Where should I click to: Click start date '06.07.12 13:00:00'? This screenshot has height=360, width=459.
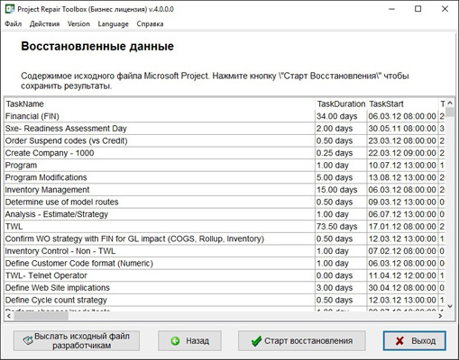tap(403, 214)
